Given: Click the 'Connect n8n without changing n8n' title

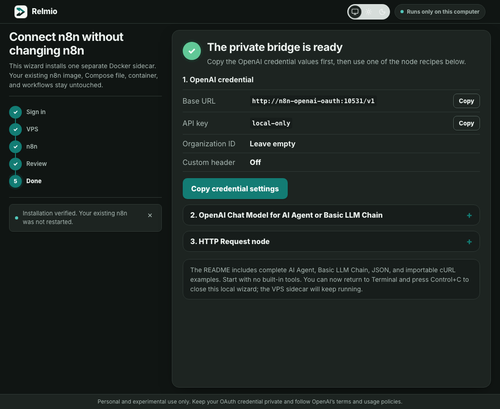Looking at the screenshot, I should pos(66,44).
